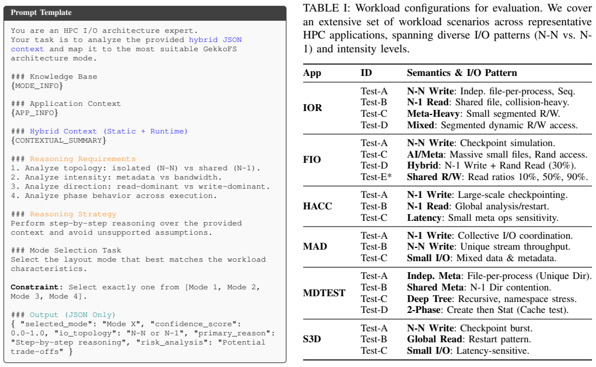This screenshot has height=367, width=596.
Task: Click the 'Semantics & I/O Pattern' column header
Action: pyautogui.click(x=462, y=73)
